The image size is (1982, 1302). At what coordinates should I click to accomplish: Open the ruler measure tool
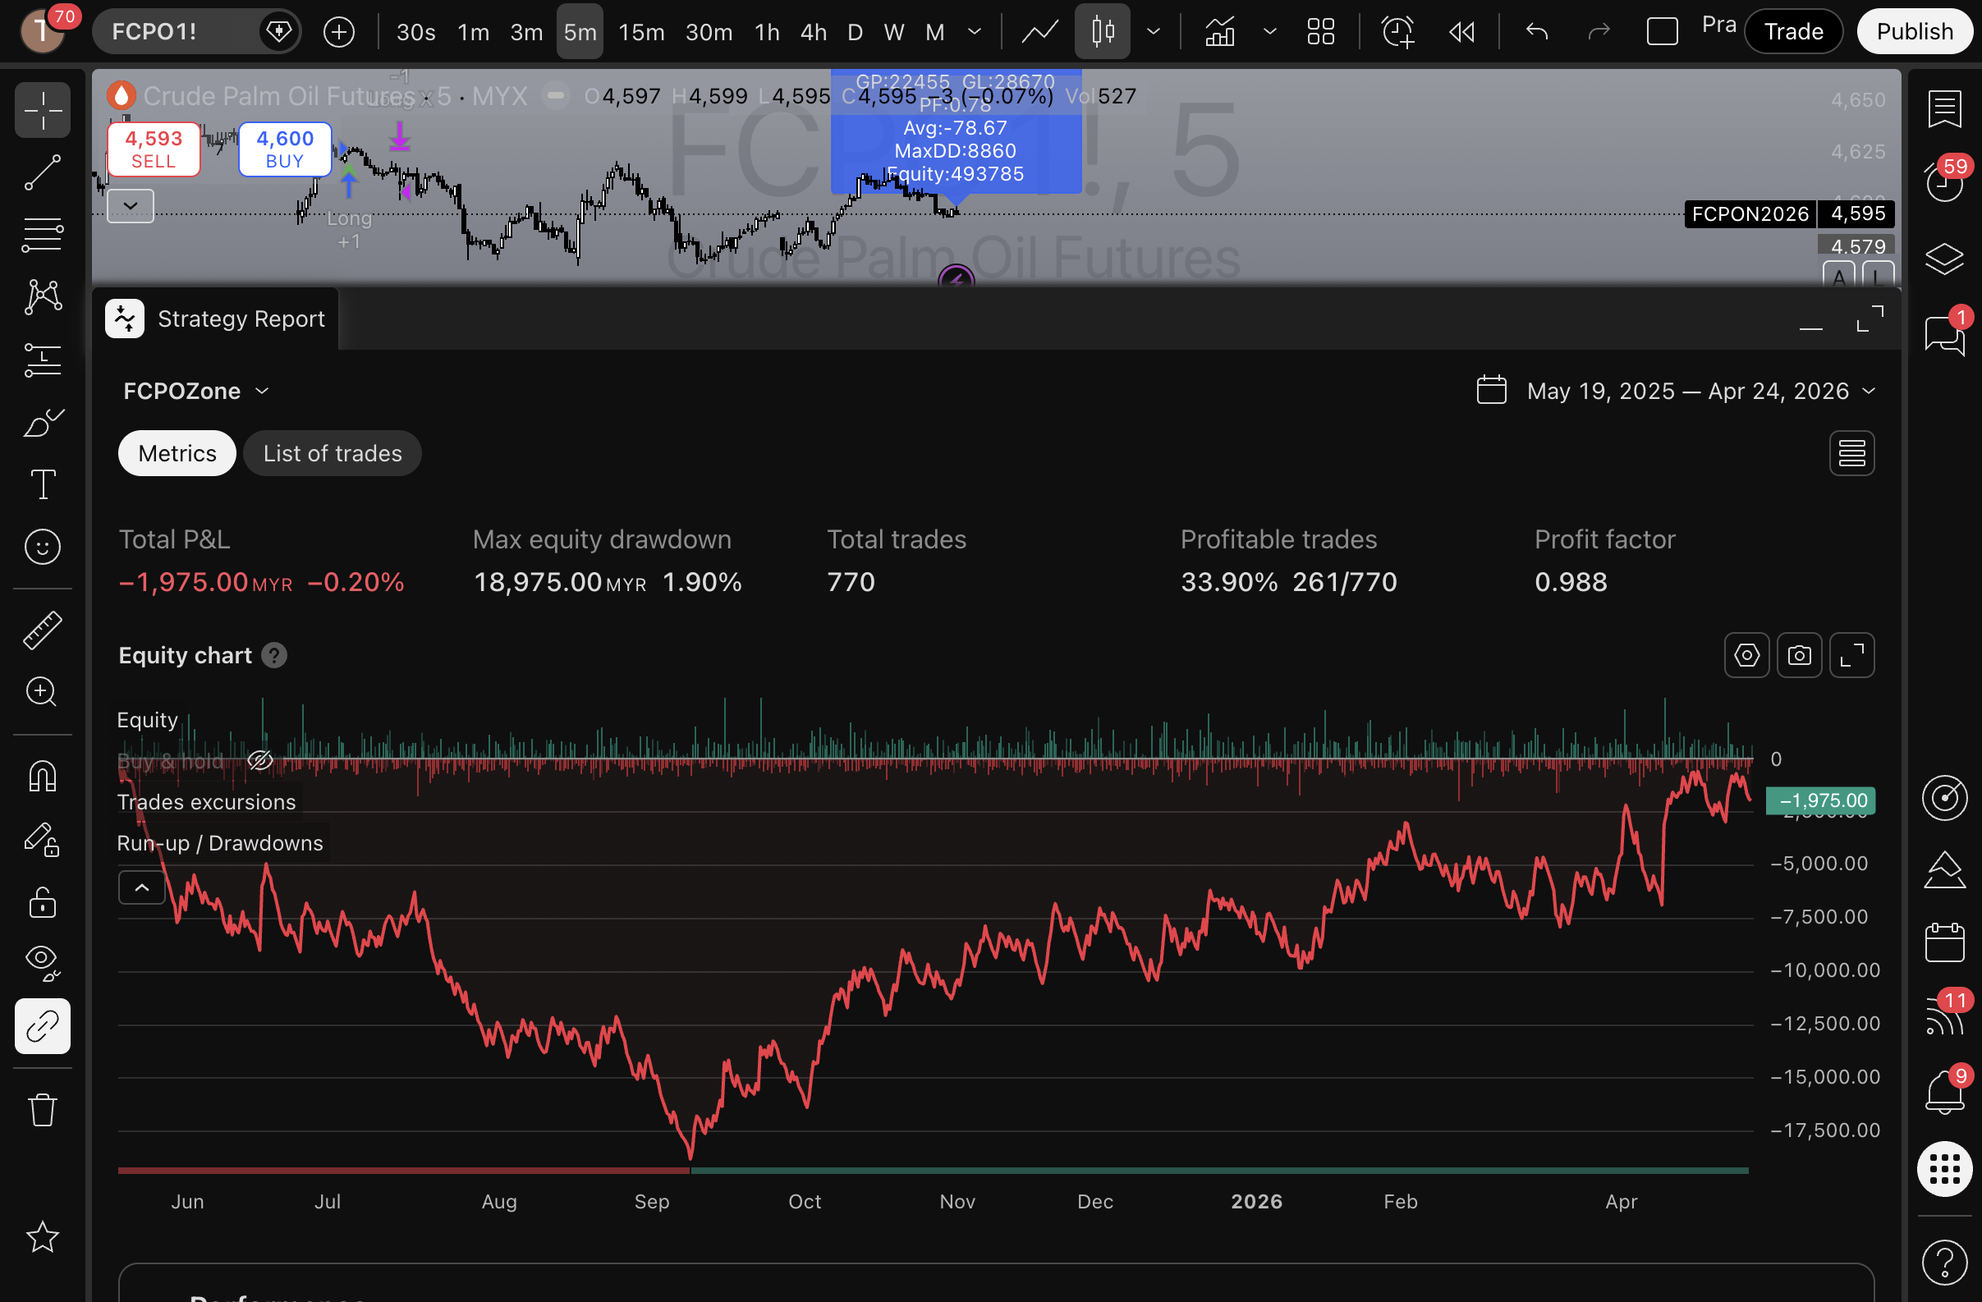click(x=42, y=630)
